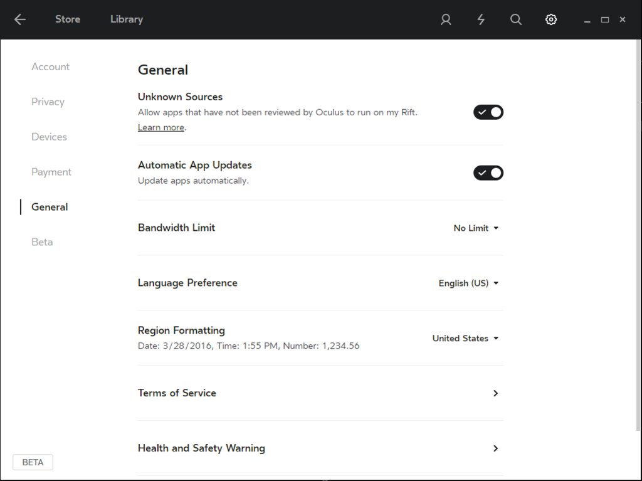Switch to the Store tab
The height and width of the screenshot is (481, 642).
point(68,19)
